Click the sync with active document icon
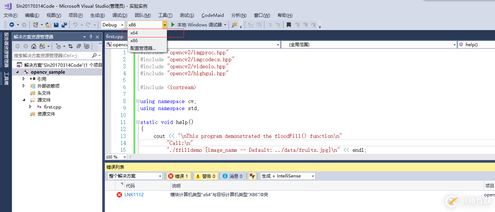This screenshot has width=495, height=212. [43, 46]
